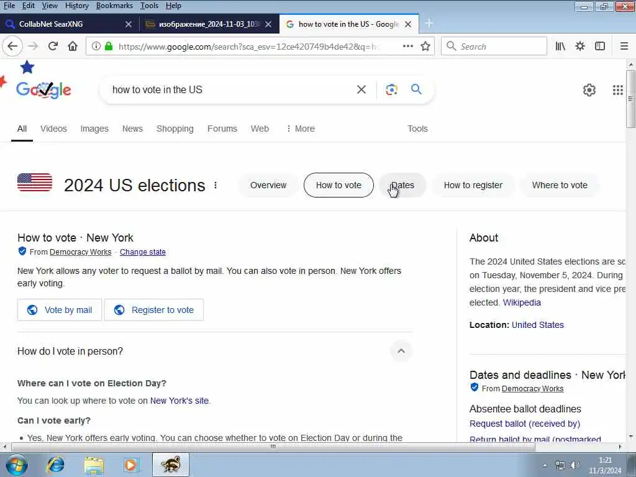Switch to the Forums results tab

(222, 129)
